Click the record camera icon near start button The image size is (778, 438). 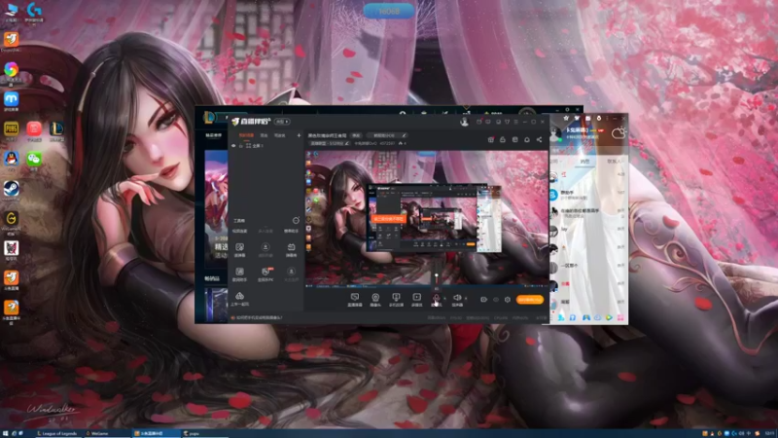483,300
